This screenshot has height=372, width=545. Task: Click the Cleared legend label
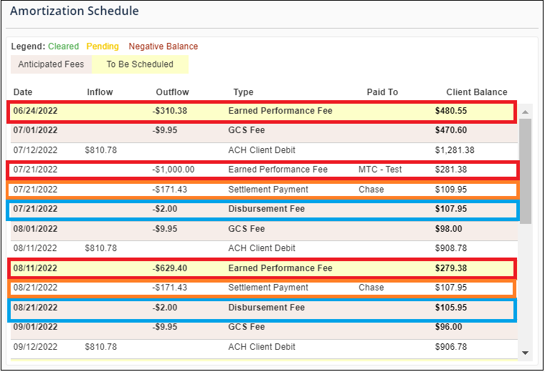[64, 46]
